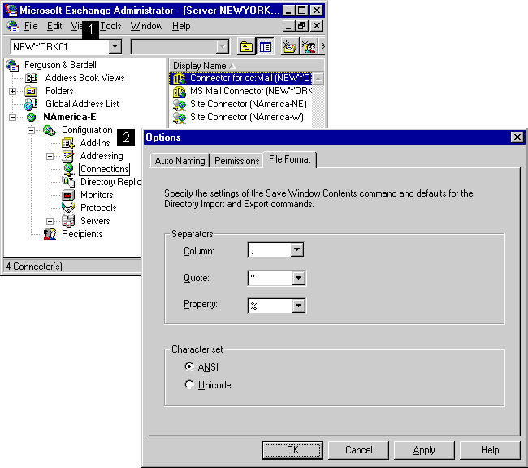The image size is (528, 468).
Task: Collapse the NAmerica-E tree node
Action: pos(12,117)
